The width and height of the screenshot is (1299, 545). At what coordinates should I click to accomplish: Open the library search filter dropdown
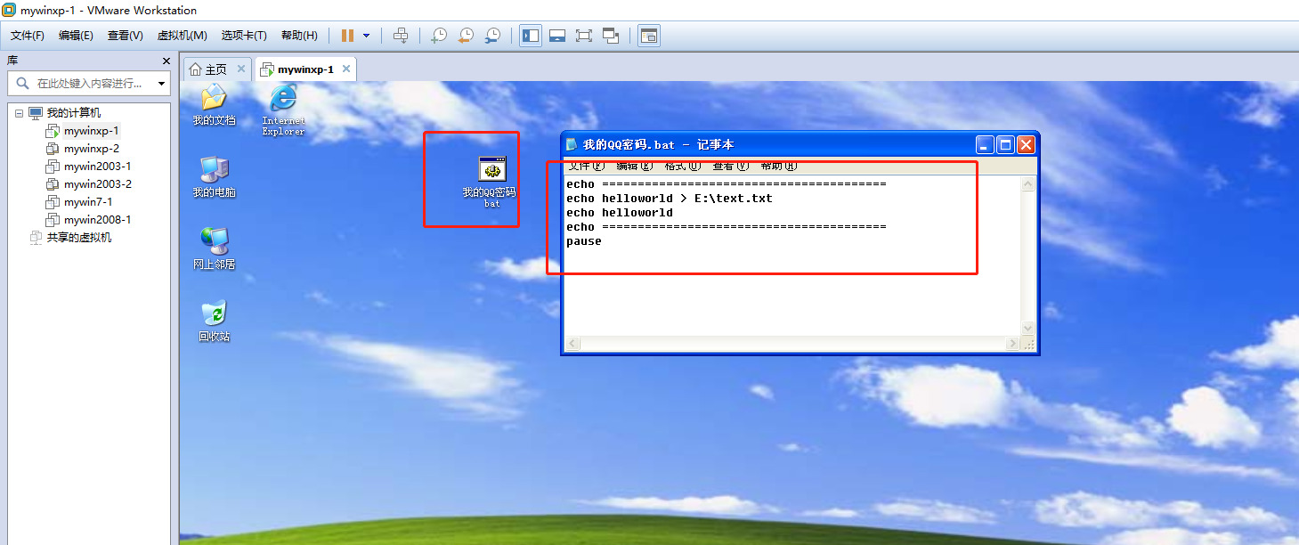(x=161, y=84)
